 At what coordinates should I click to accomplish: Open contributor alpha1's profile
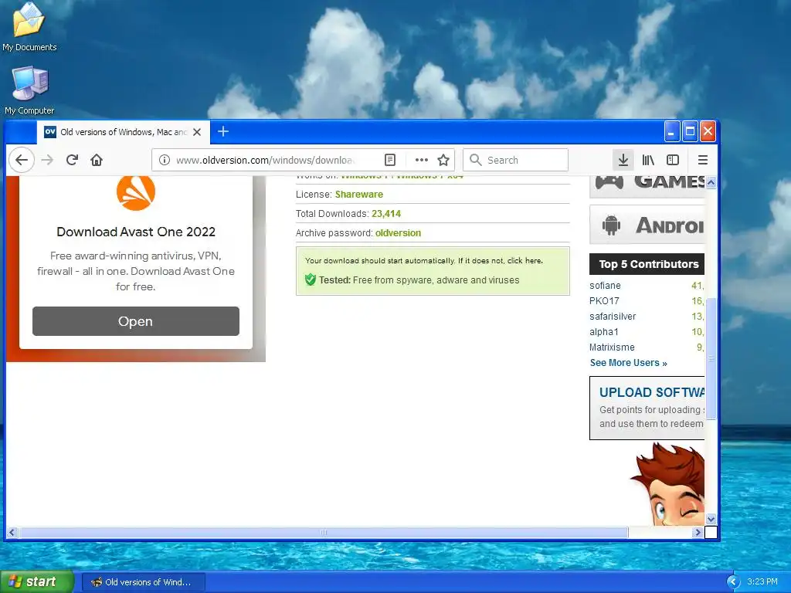point(604,332)
